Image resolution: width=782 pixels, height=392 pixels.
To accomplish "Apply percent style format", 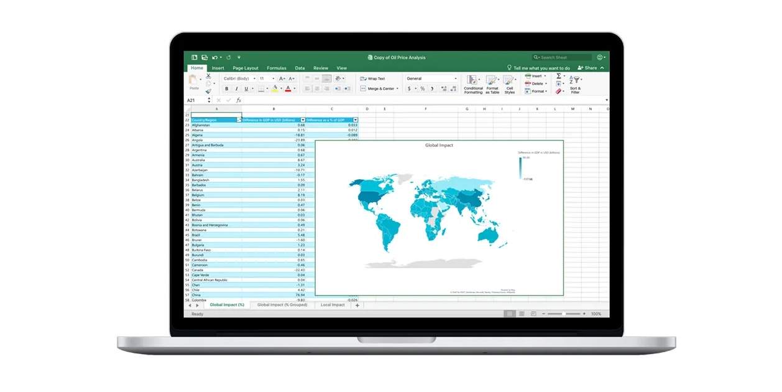I will pos(423,89).
